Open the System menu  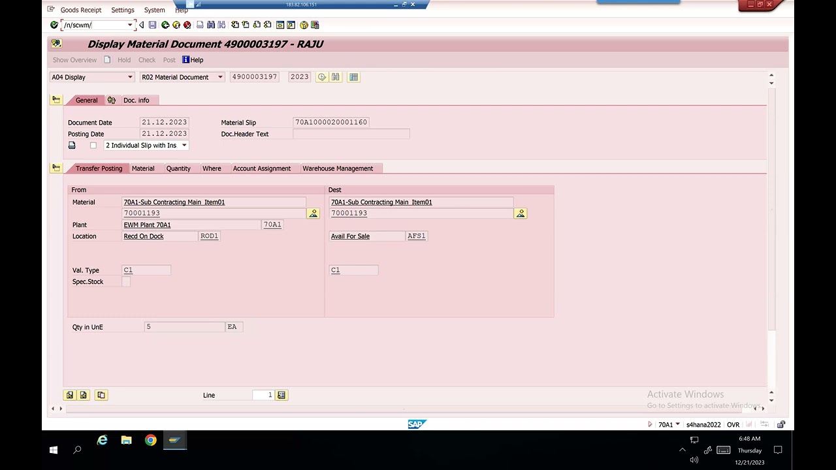pyautogui.click(x=155, y=10)
